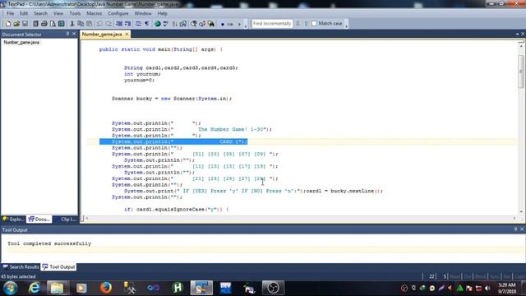Viewport: 526px width, 296px height.
Task: Run the spelling checker icon
Action: coord(166,24)
